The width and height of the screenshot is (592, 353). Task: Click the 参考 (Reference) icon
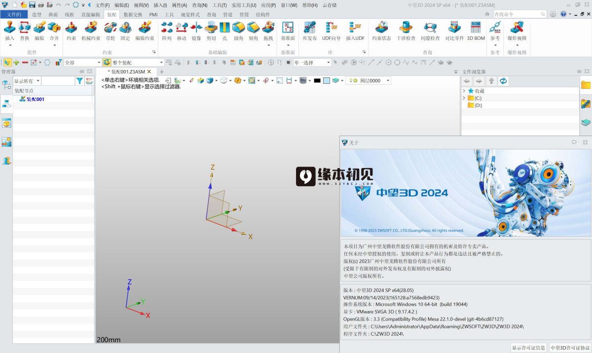[x=495, y=27]
